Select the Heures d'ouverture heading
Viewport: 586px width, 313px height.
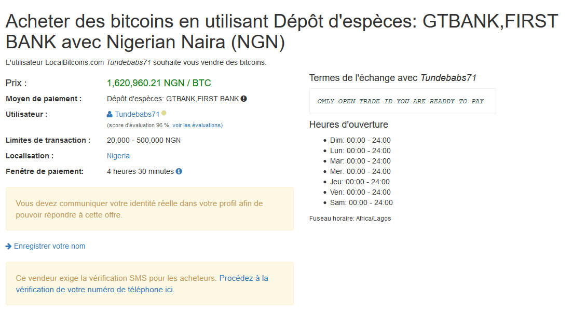point(348,125)
